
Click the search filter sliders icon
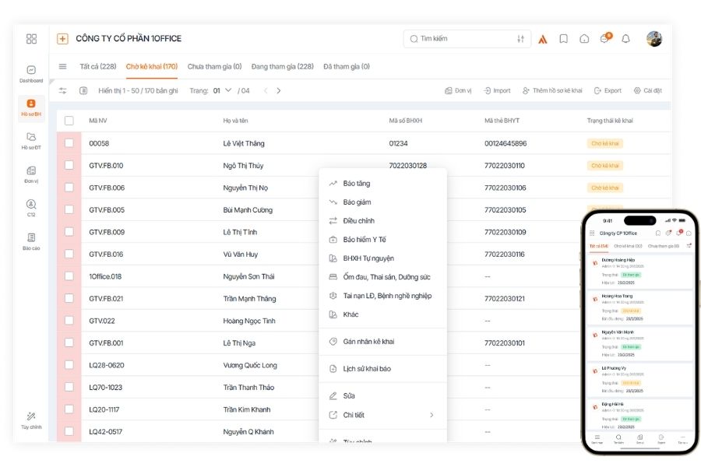click(x=520, y=39)
